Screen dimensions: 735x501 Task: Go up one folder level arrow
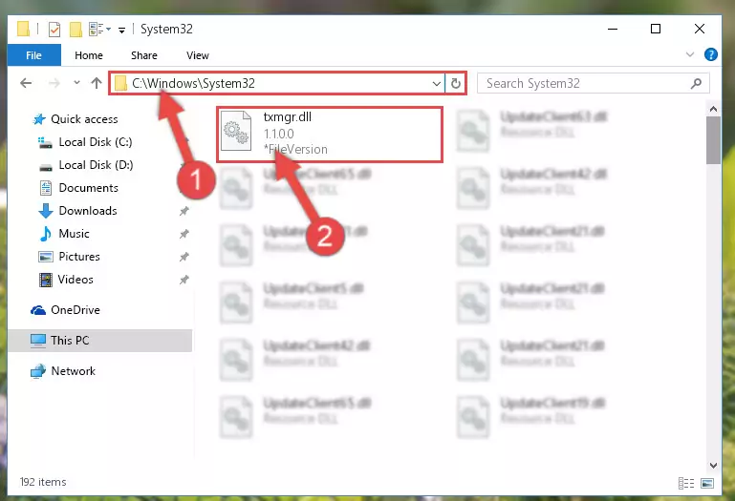point(97,83)
